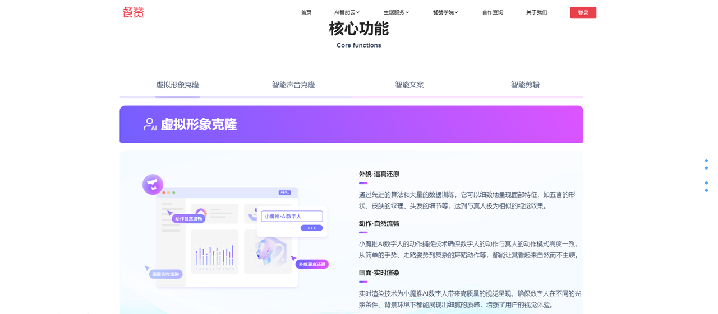
Task: Click the round purple badge on the illustration
Action: tap(153, 184)
